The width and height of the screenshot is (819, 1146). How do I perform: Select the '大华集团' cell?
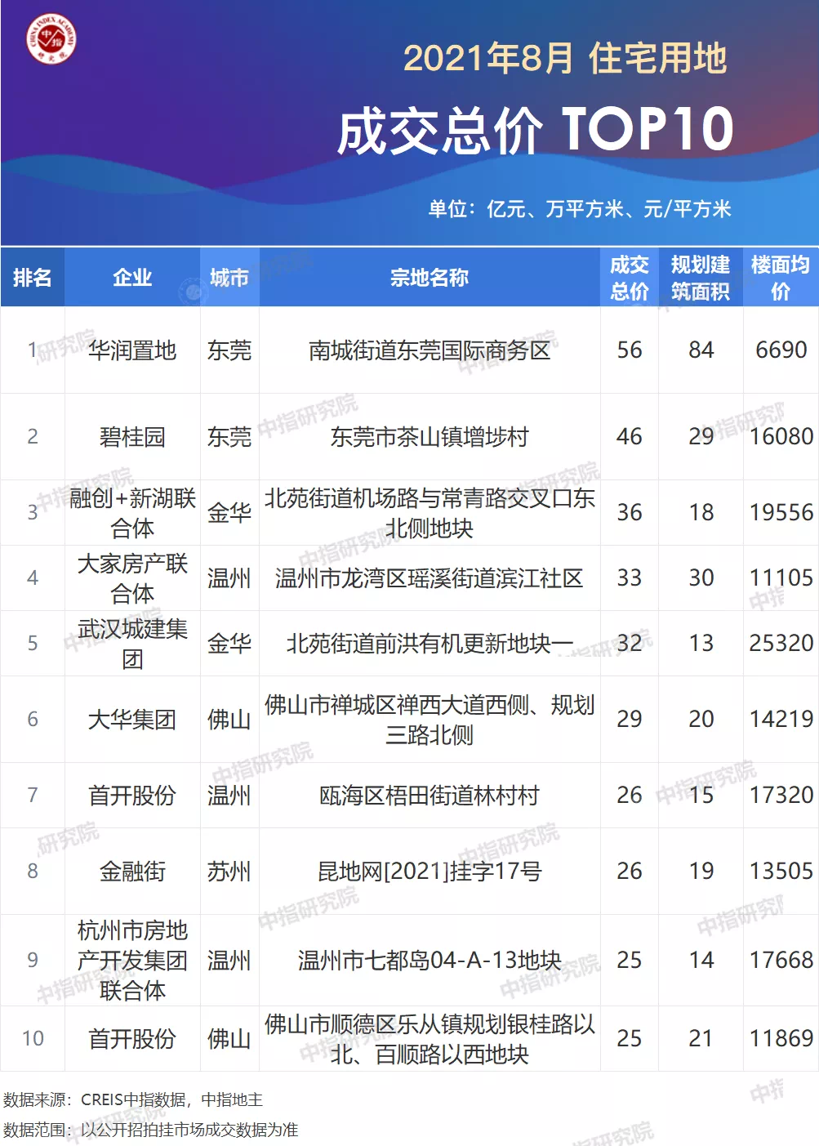pyautogui.click(x=132, y=720)
